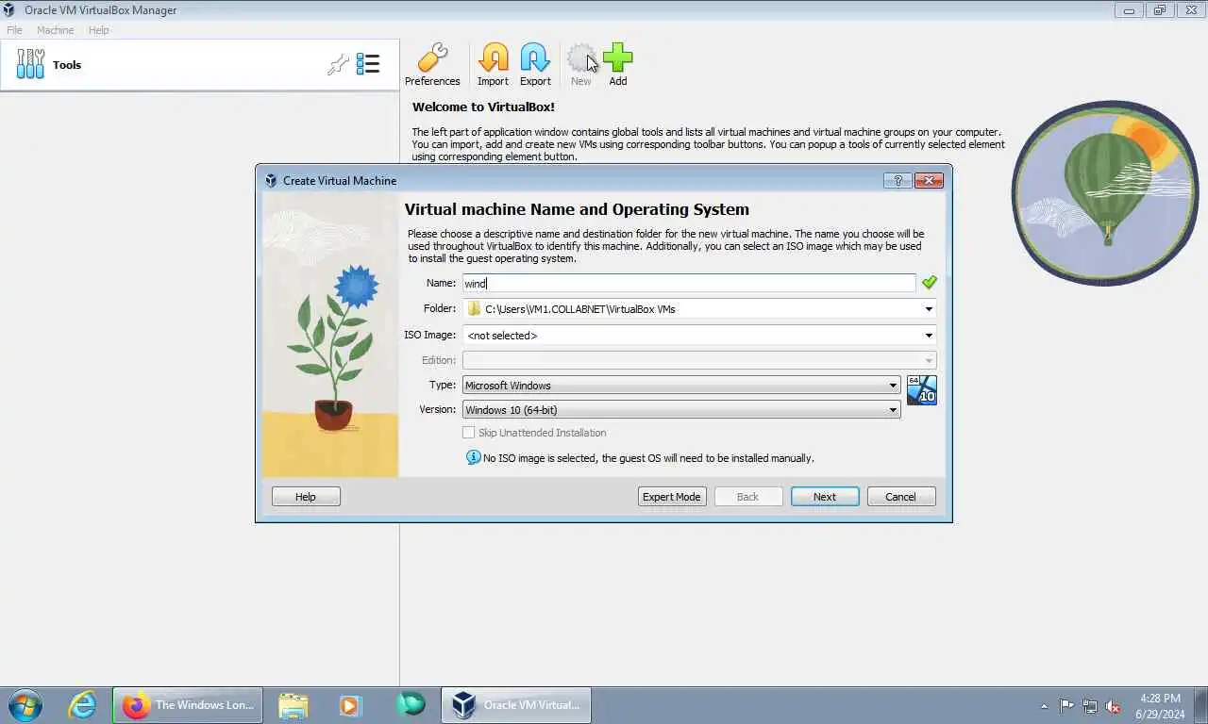
Task: Click the 'No ISO image is selected' message
Action: click(648, 458)
